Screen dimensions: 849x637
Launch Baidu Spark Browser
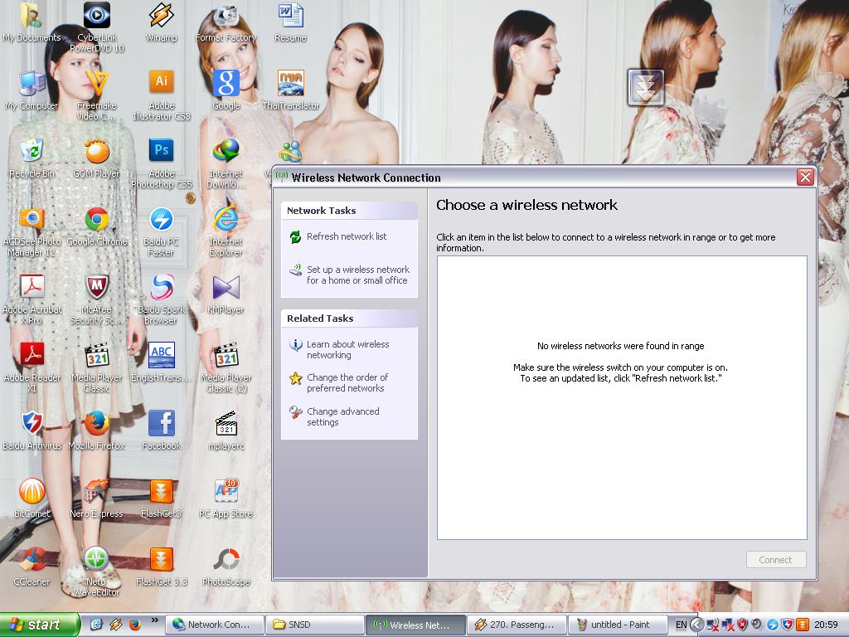click(162, 299)
